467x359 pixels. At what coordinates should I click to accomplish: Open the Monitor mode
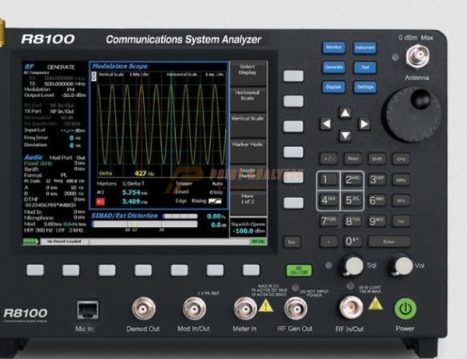(x=334, y=47)
